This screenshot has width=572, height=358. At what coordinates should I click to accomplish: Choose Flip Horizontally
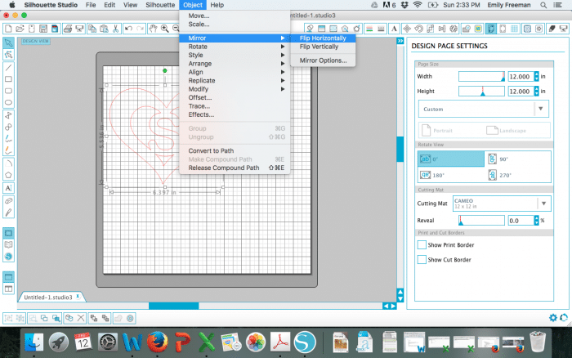[x=323, y=38]
